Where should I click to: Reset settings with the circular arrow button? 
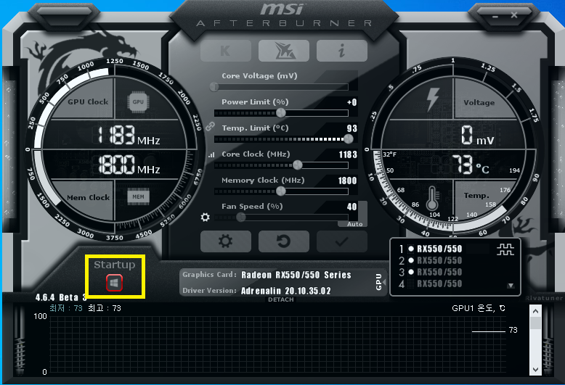tap(284, 241)
